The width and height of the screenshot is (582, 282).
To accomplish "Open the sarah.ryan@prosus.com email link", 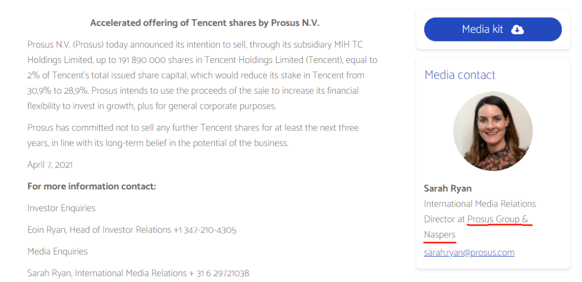I will point(469,252).
